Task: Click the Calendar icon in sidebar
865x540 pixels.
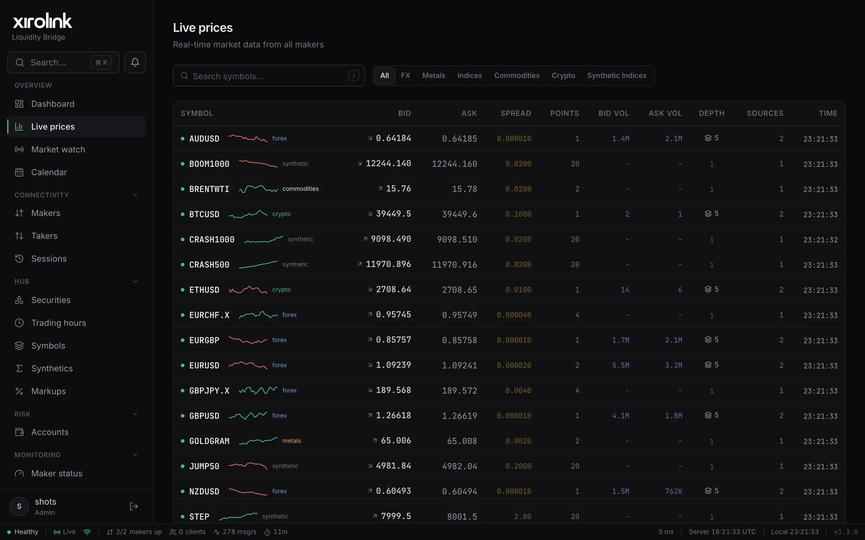Action: (x=19, y=172)
